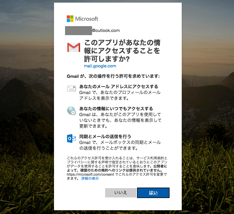Click the mailbox sync description paragraph
Image resolution: width=234 pixels, height=214 pixels.
tap(120, 145)
